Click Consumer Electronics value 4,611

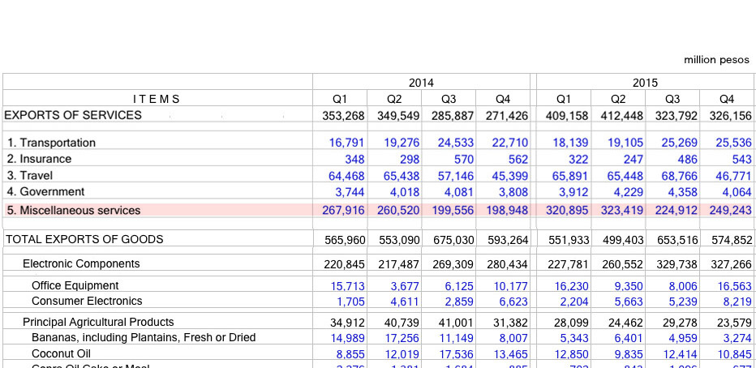point(405,302)
